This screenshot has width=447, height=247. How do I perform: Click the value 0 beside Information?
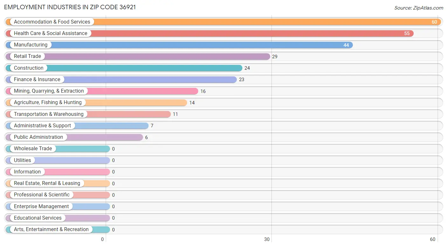113,172
